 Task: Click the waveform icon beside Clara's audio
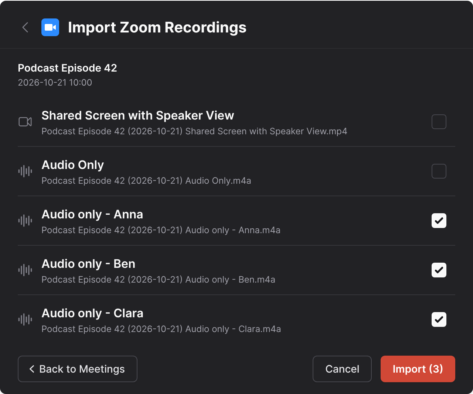click(x=25, y=319)
